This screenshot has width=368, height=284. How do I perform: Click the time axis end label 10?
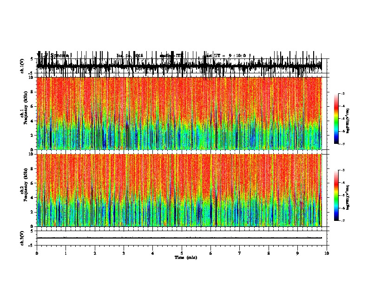tap(327, 253)
